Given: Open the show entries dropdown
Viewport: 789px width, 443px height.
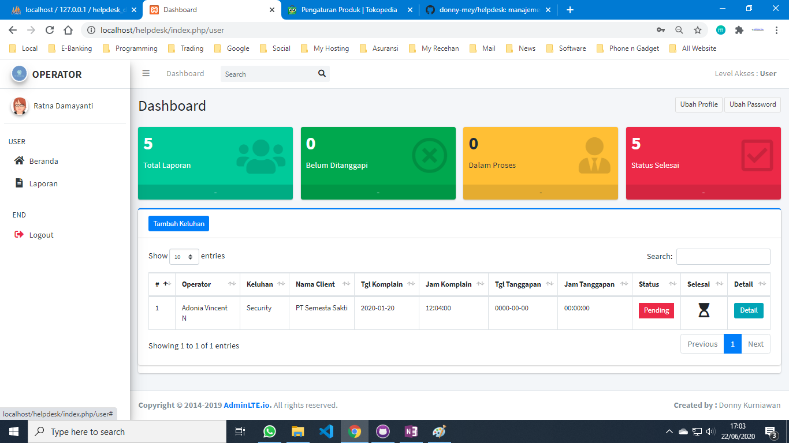Looking at the screenshot, I should (x=184, y=257).
